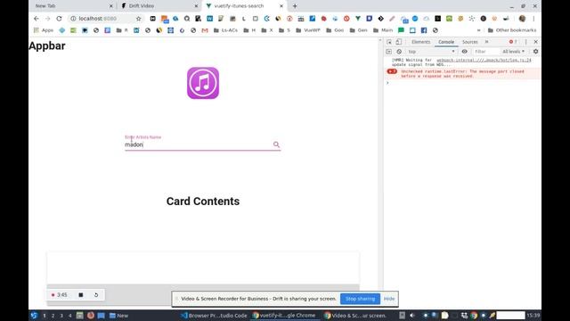This screenshot has height=321, width=570.
Task: Open the volume speaker tray icon
Action: (412, 316)
